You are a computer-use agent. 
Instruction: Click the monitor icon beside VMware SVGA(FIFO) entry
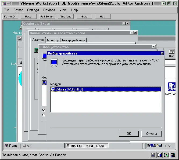point(53,89)
